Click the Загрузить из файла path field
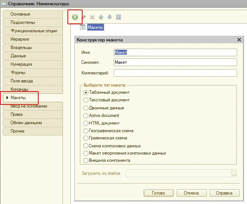The height and width of the screenshot is (204, 247). [x=178, y=173]
